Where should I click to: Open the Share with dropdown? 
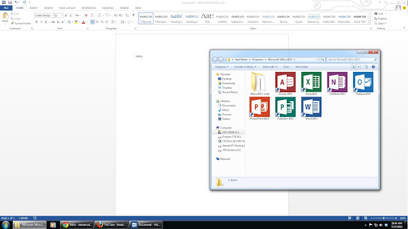click(270, 67)
